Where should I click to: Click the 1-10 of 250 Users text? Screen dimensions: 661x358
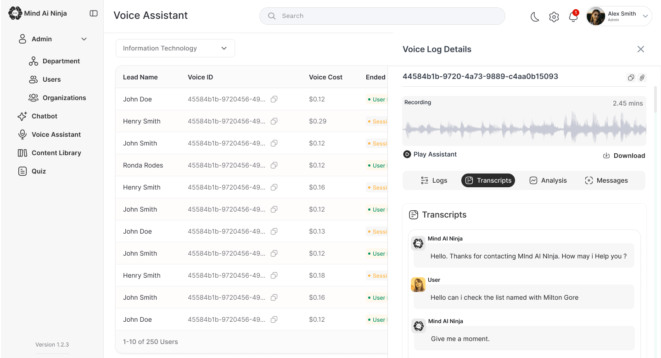[x=150, y=341]
